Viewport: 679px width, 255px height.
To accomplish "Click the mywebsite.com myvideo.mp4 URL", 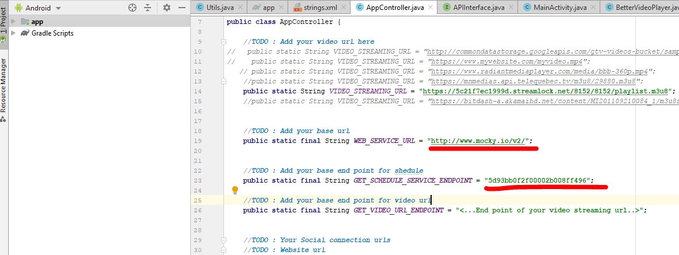I will 508,61.
